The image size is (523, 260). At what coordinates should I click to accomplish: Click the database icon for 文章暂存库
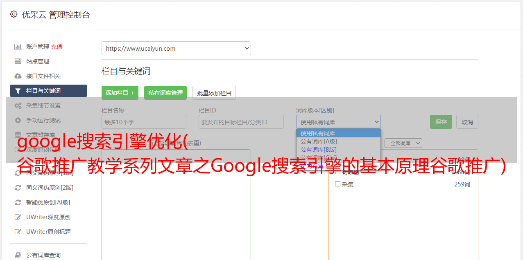point(18,135)
